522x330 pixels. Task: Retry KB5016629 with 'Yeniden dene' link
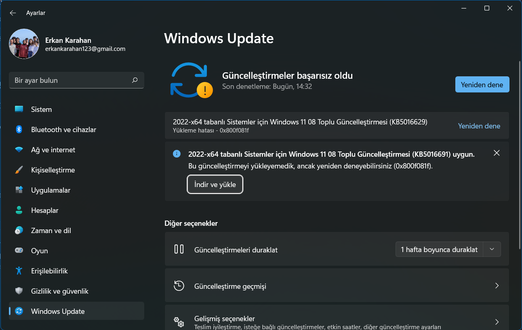pyautogui.click(x=479, y=126)
